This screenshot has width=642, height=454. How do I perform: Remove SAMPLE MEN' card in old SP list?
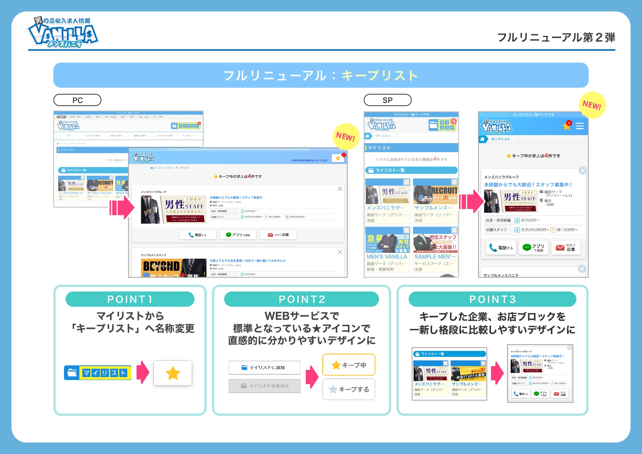[454, 230]
